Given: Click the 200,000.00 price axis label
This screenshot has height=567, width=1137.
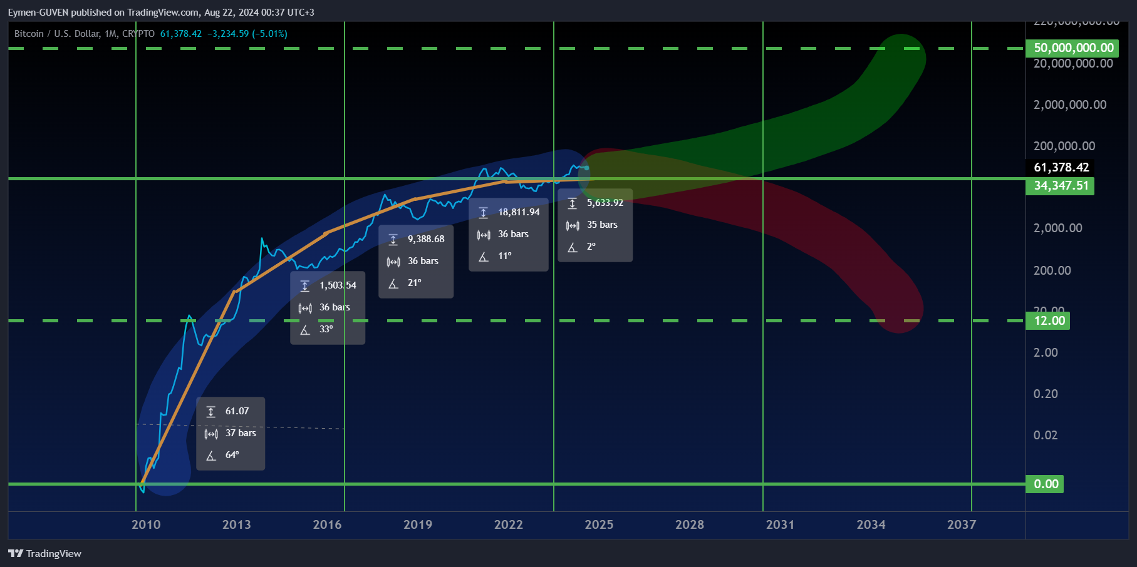Looking at the screenshot, I should [x=1064, y=146].
